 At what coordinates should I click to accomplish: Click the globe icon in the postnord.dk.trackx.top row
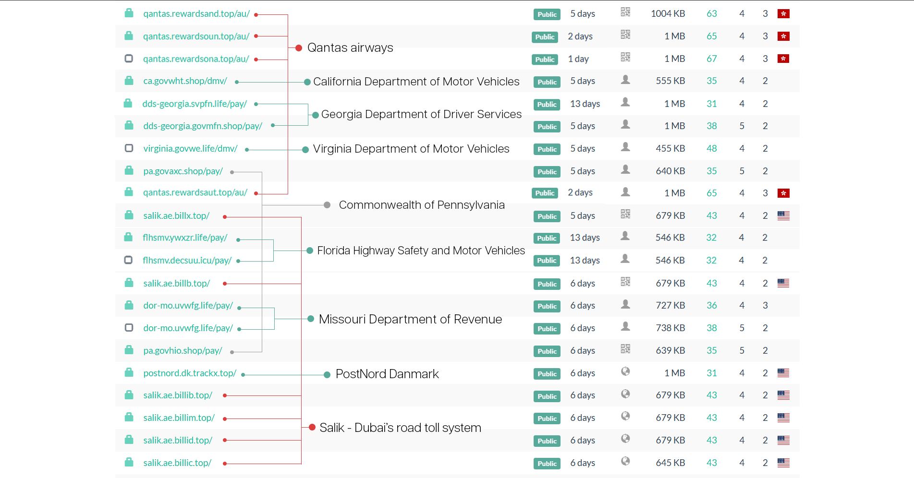(x=625, y=371)
